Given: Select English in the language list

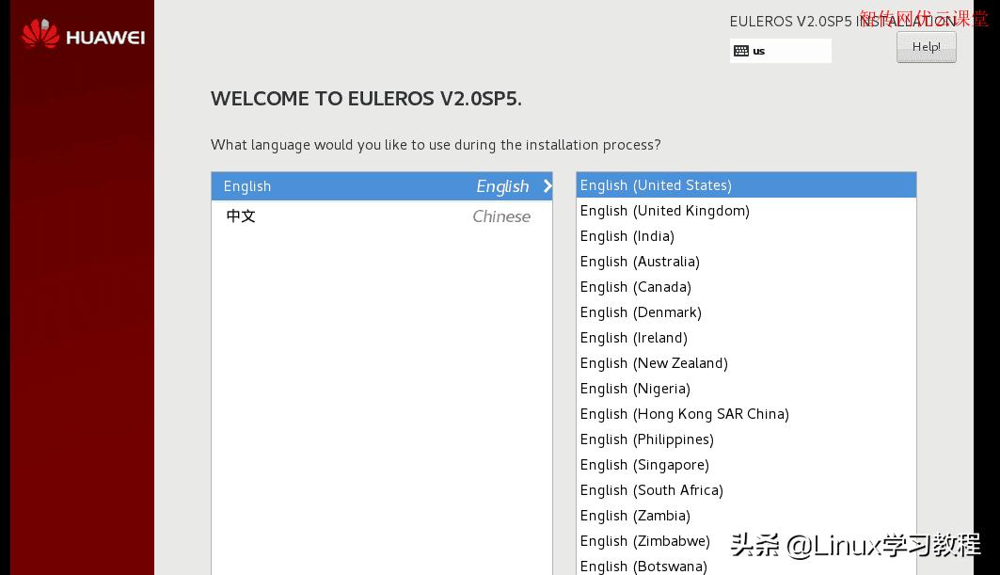Looking at the screenshot, I should (381, 186).
